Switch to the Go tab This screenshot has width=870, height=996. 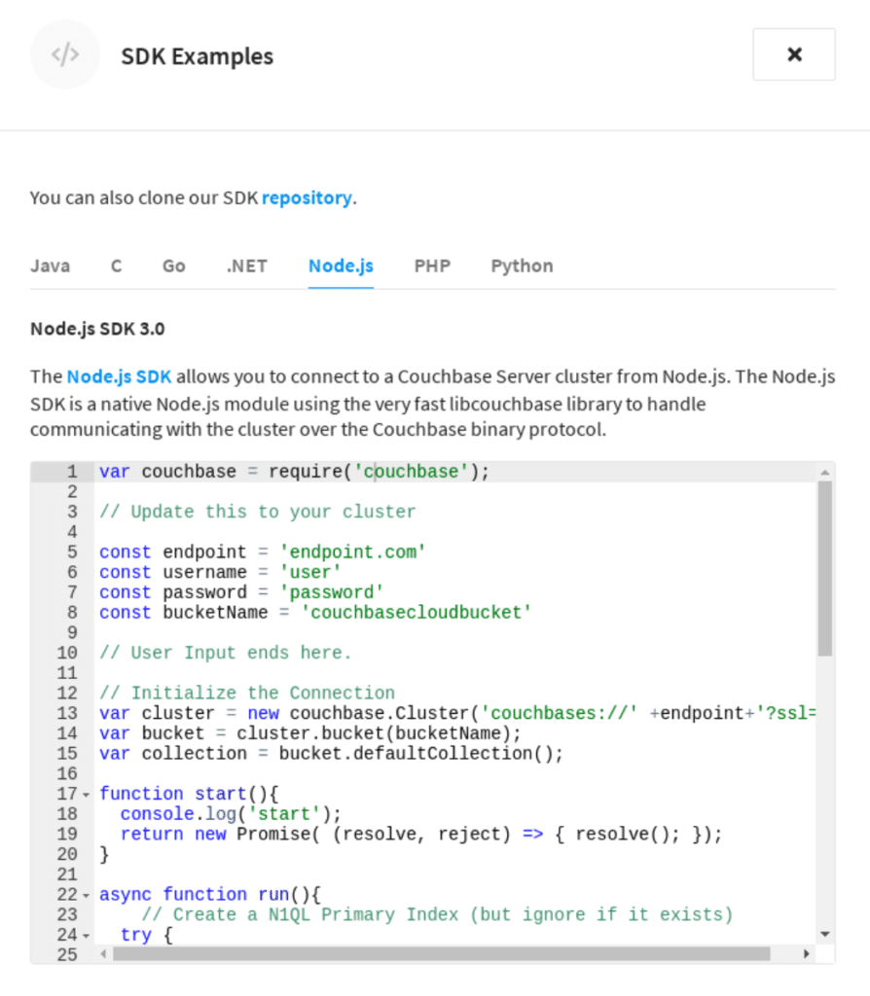tap(173, 266)
